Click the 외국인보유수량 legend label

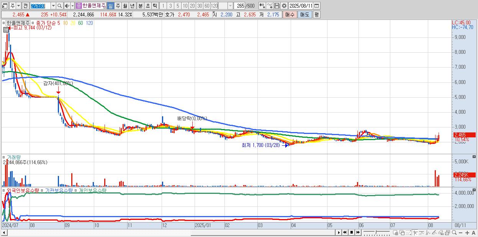(23, 190)
